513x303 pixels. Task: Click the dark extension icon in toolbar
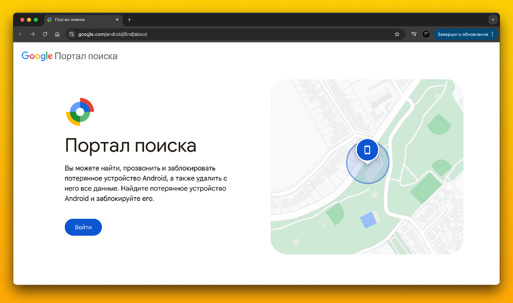(426, 34)
